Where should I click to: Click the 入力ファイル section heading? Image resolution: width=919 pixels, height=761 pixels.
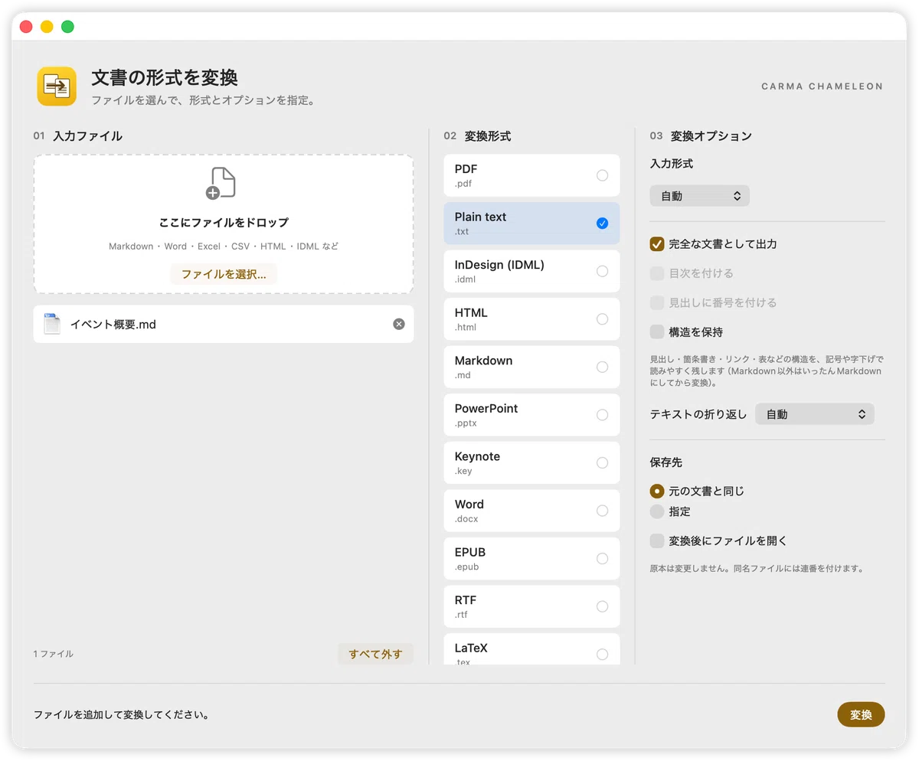[87, 136]
